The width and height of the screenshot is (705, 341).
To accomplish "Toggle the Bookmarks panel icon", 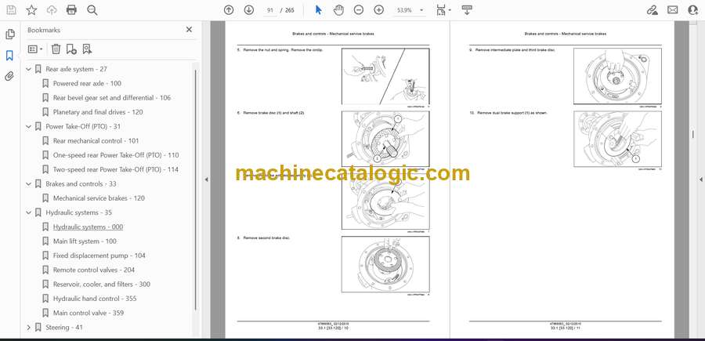I will click(x=9, y=56).
